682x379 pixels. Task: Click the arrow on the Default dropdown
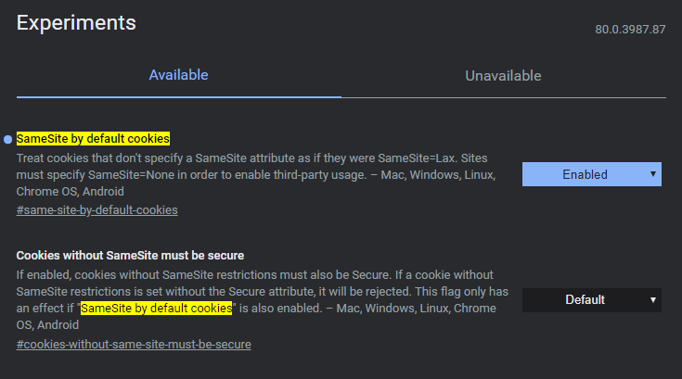point(653,300)
